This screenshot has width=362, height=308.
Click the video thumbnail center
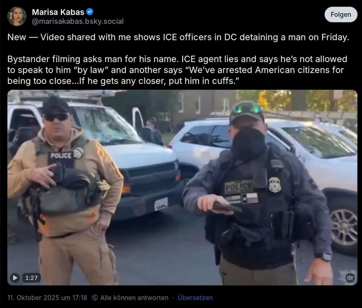pos(182,187)
